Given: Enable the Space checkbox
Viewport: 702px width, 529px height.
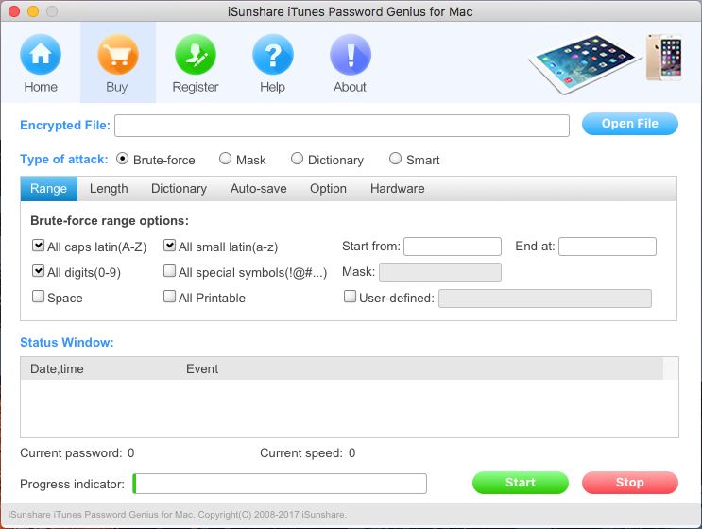Looking at the screenshot, I should pyautogui.click(x=38, y=297).
